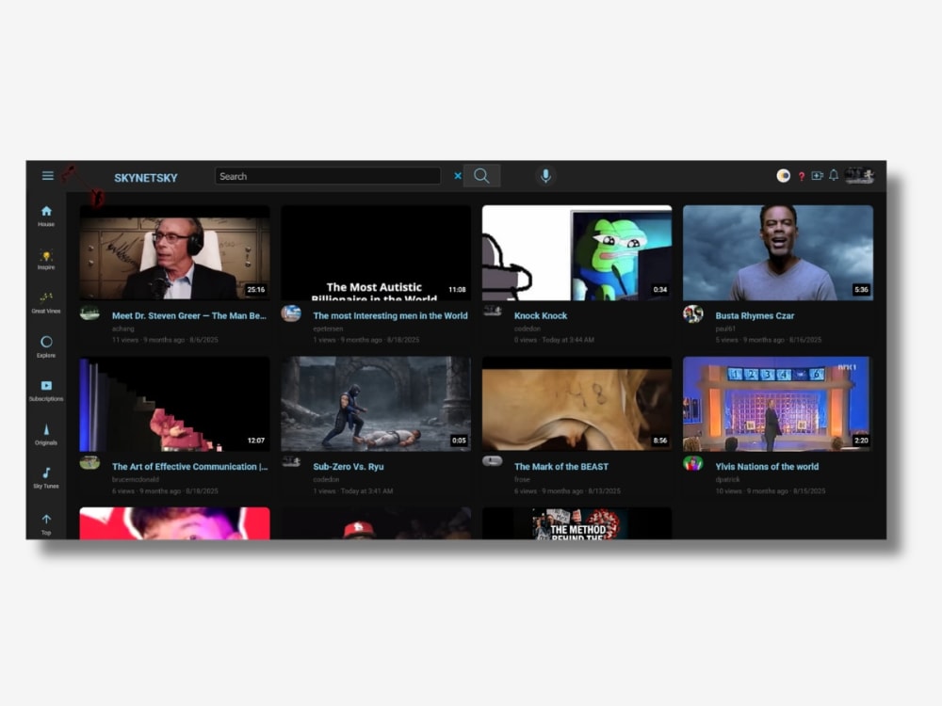Open the red-background face thumbnail in bottom row

[x=175, y=523]
